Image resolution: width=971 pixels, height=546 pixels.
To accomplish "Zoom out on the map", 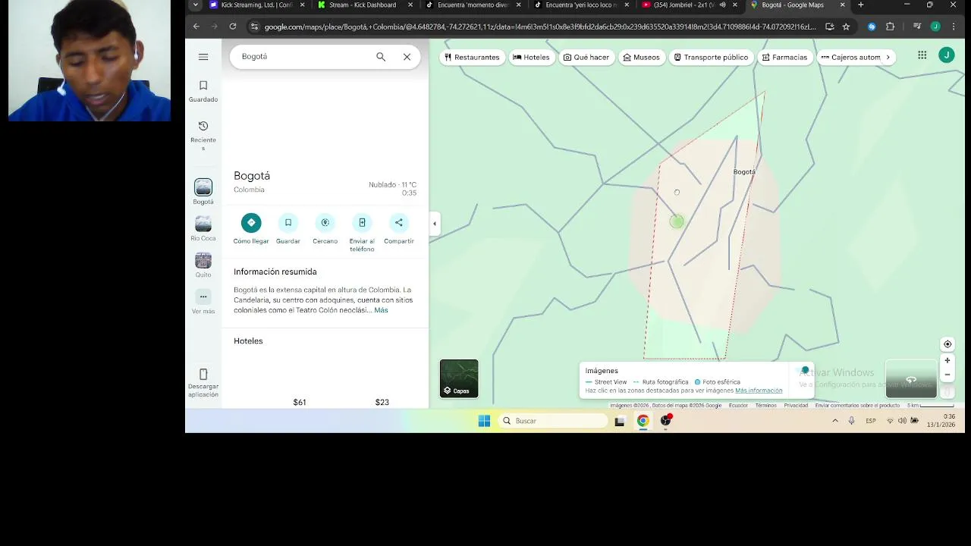I will point(947,375).
